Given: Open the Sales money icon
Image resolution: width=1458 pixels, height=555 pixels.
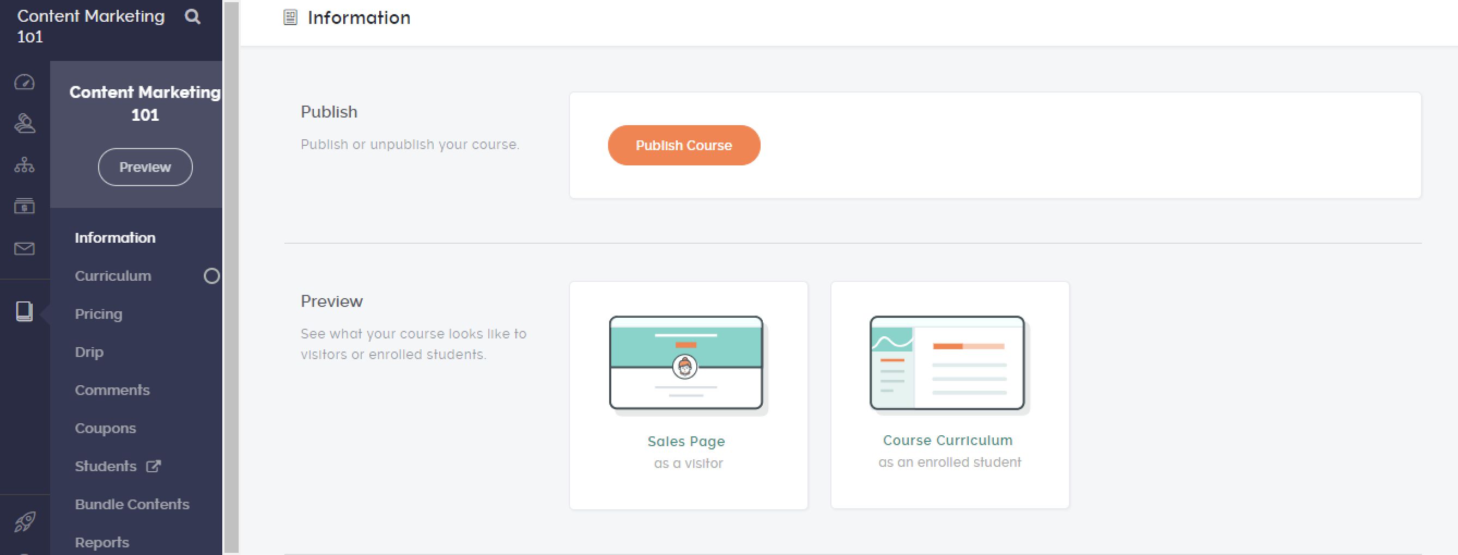Looking at the screenshot, I should click(x=25, y=206).
